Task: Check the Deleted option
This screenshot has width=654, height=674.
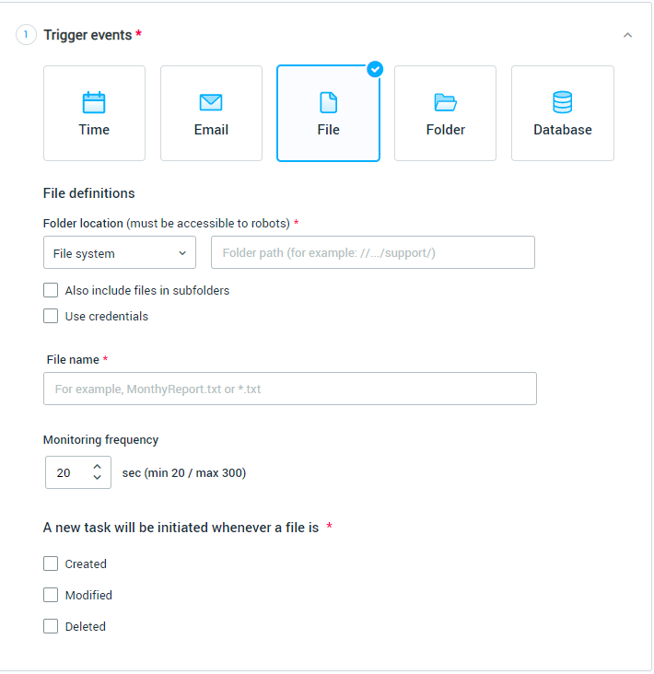Action: point(51,626)
